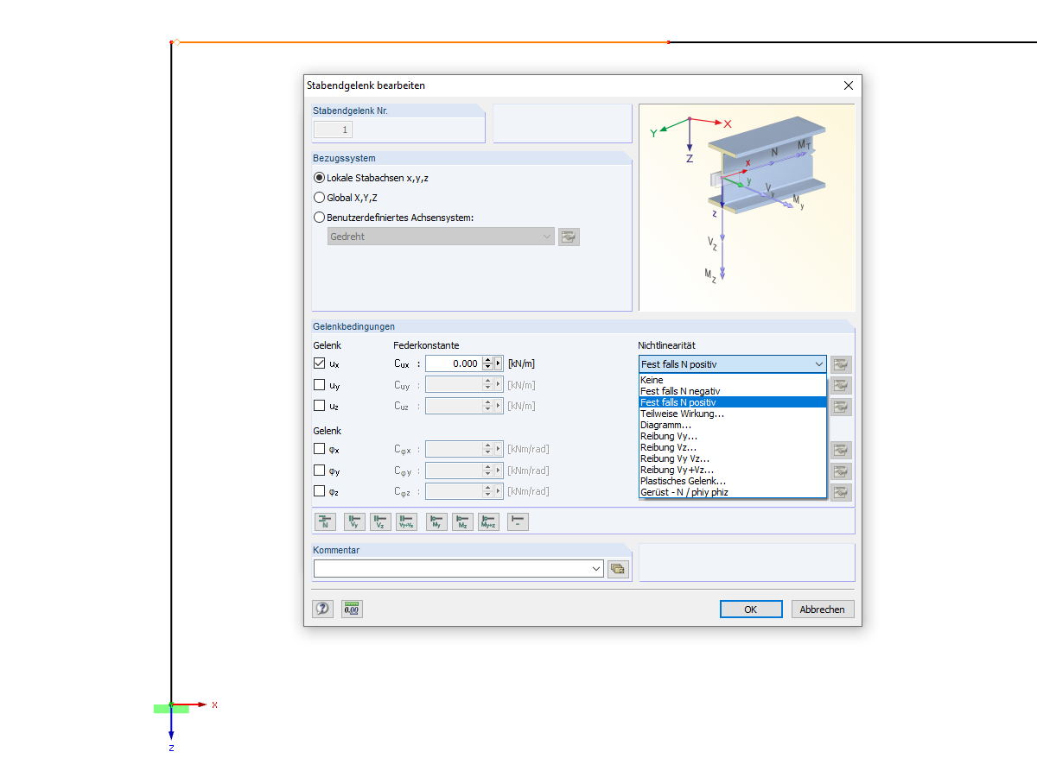Open the comment library icon next to Kommentar
This screenshot has width=1037, height=777.
point(618,568)
